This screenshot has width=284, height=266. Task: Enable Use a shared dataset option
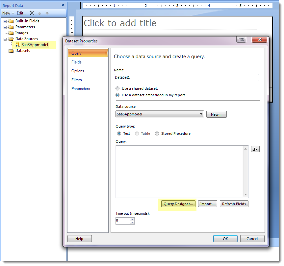(x=117, y=88)
